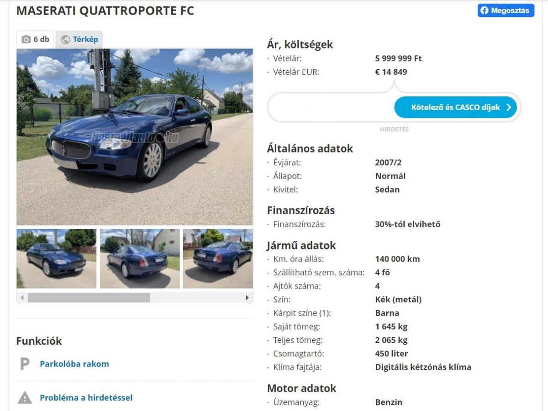Image resolution: width=548 pixels, height=411 pixels.
Task: Click the parking P icon
Action: click(x=25, y=364)
